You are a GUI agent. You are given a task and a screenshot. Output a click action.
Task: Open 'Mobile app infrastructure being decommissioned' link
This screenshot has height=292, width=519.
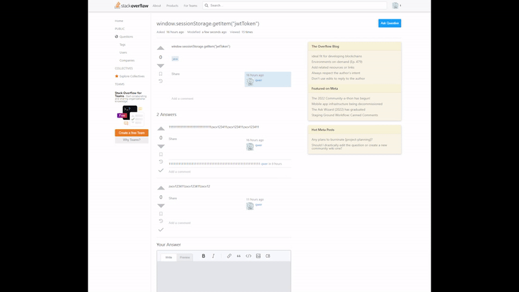tap(347, 104)
